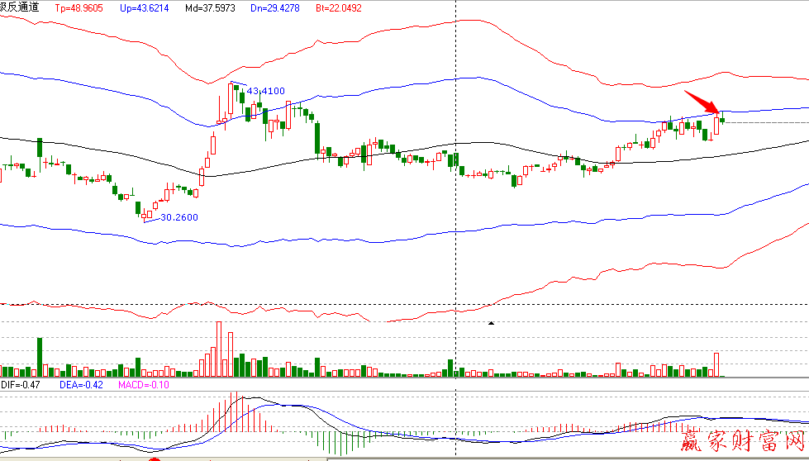Click the candlestick at the 43.4100 peak
Image resolution: width=809 pixels, height=461 pixels.
(231, 97)
